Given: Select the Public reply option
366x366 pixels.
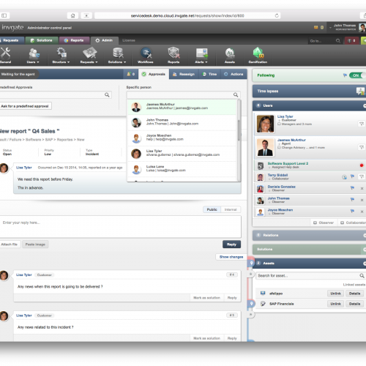Looking at the screenshot, I should 212,209.
